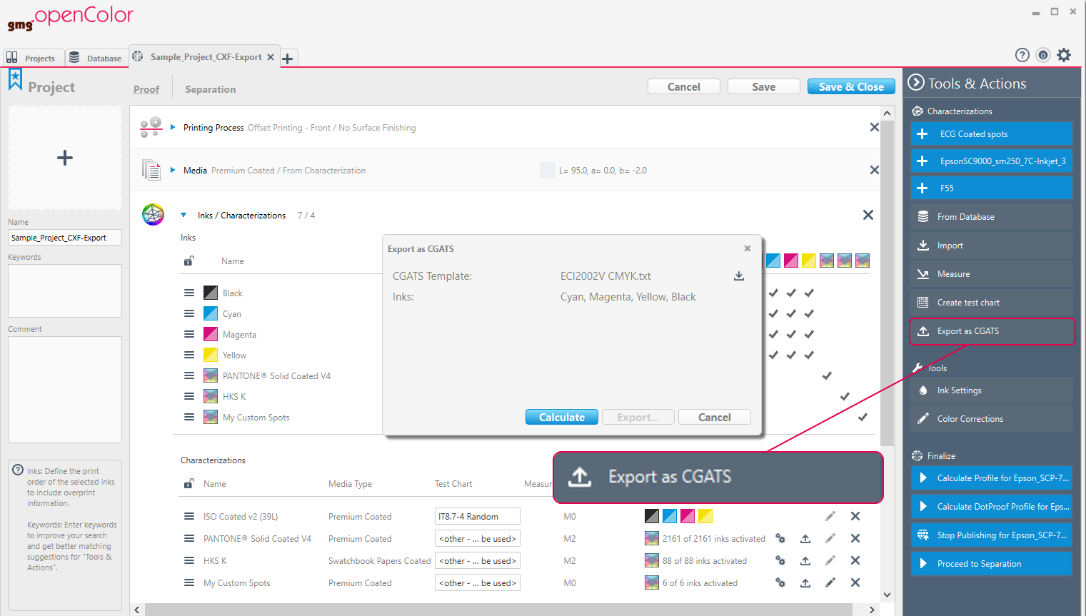
Task: Click the Comment text area
Action: [x=65, y=390]
